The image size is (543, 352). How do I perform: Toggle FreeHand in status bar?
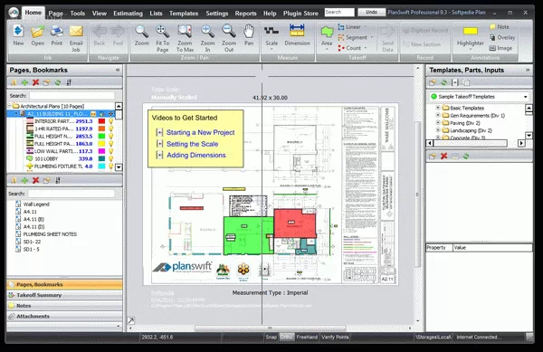tap(307, 338)
